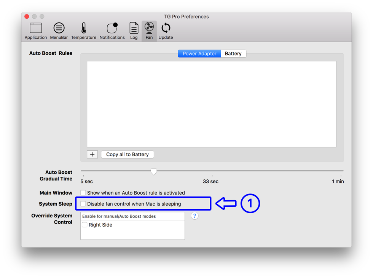Switch to Battery rules tab
Image resolution: width=373 pixels, height=278 pixels.
(233, 54)
